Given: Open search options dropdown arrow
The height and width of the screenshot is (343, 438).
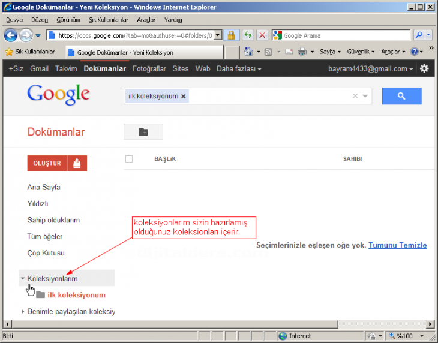Looking at the screenshot, I should point(365,96).
